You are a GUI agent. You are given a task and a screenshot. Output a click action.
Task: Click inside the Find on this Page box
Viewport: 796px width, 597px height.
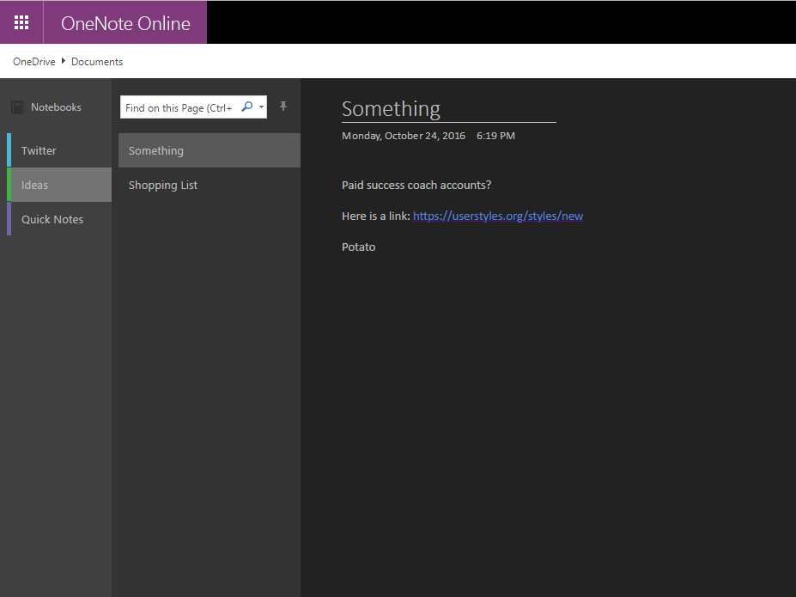coord(180,107)
